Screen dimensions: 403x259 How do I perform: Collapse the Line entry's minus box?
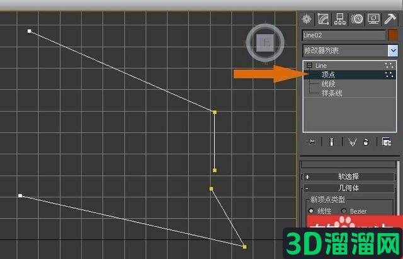click(309, 66)
